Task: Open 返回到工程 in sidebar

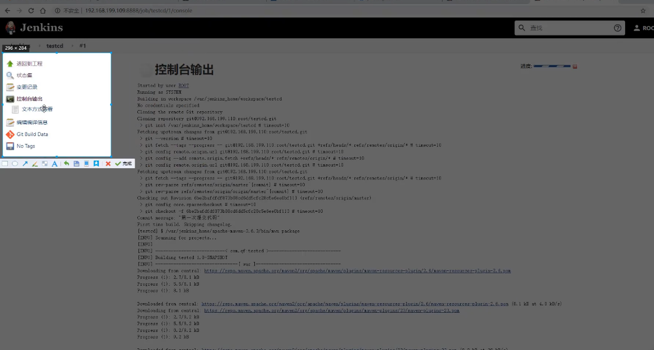Action: click(29, 64)
